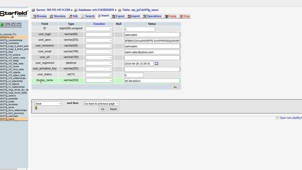The width and height of the screenshot is (302, 170).
Task: Click the ID value field
Action: [140, 29]
